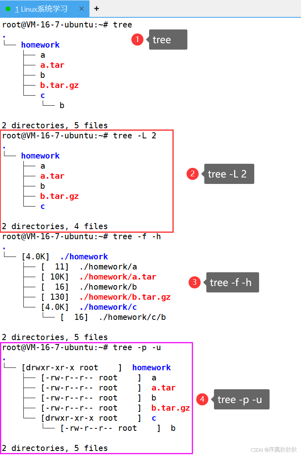
Task: Click the green connection status dot on the tab
Action: pyautogui.click(x=8, y=9)
